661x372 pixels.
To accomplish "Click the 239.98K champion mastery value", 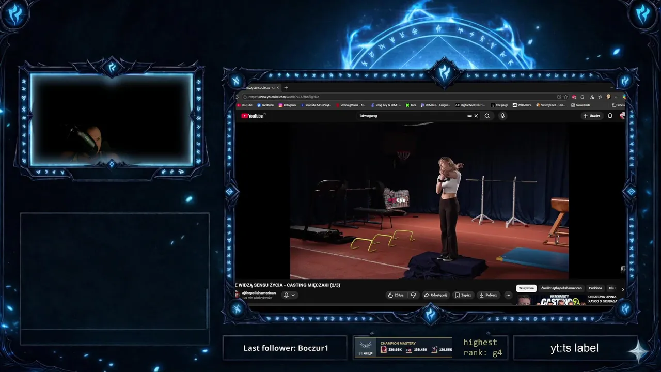I will (395, 350).
